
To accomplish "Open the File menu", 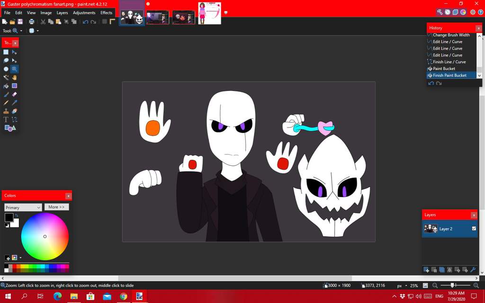I will 7,13.
